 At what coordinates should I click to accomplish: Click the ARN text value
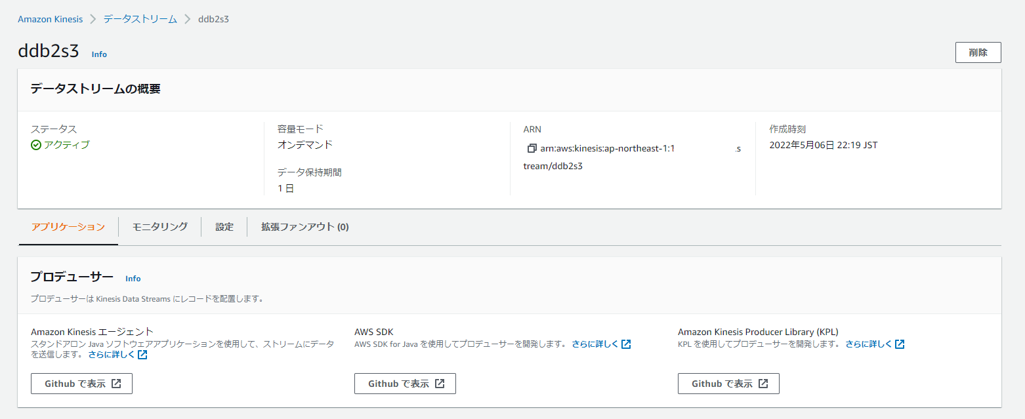(604, 149)
